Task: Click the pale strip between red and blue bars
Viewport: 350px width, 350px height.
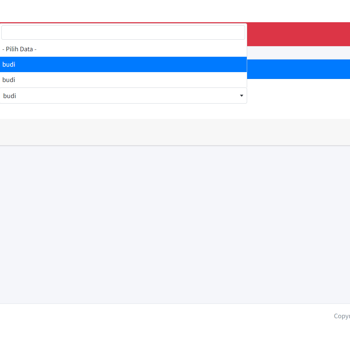Action: pos(298,53)
